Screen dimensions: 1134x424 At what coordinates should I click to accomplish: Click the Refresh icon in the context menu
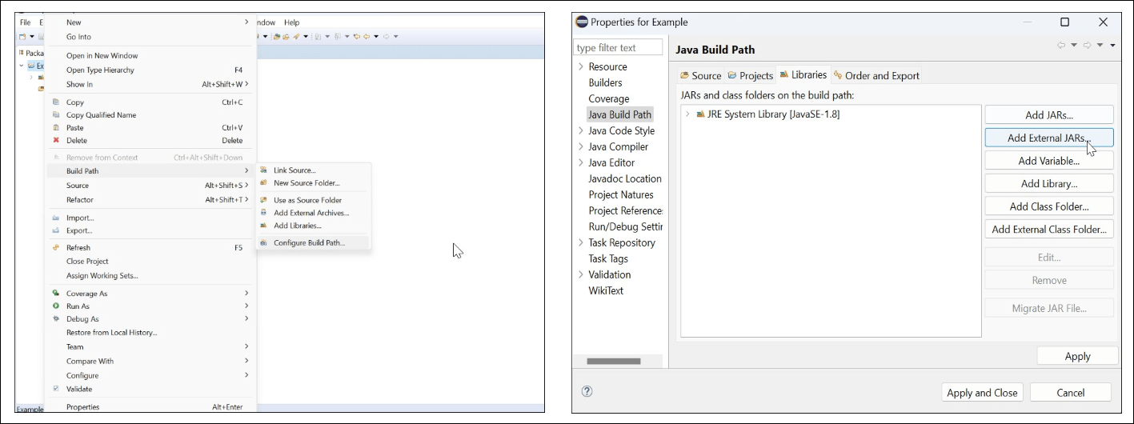[56, 248]
